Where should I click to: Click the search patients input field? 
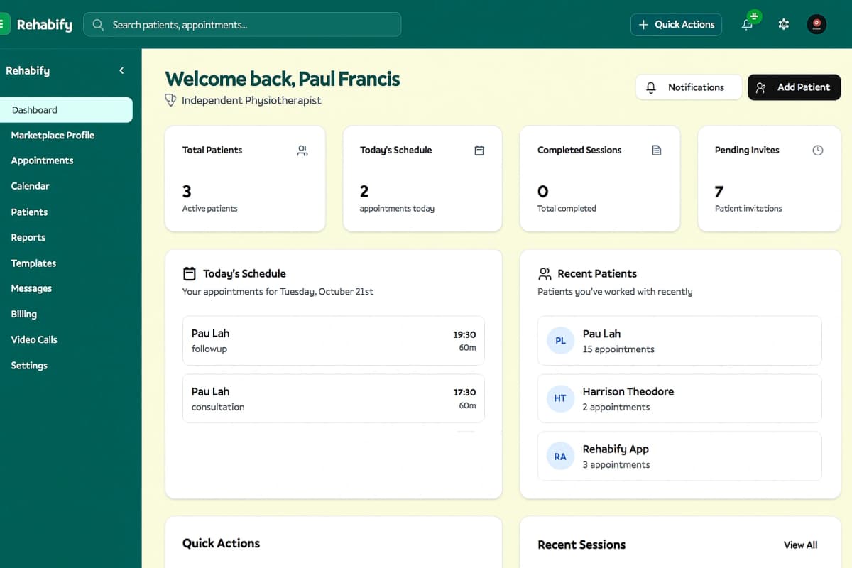[x=242, y=25]
